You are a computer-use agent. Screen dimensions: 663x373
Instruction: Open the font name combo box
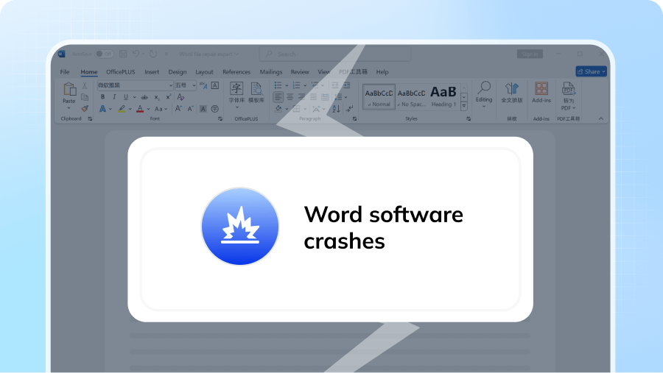(136, 85)
